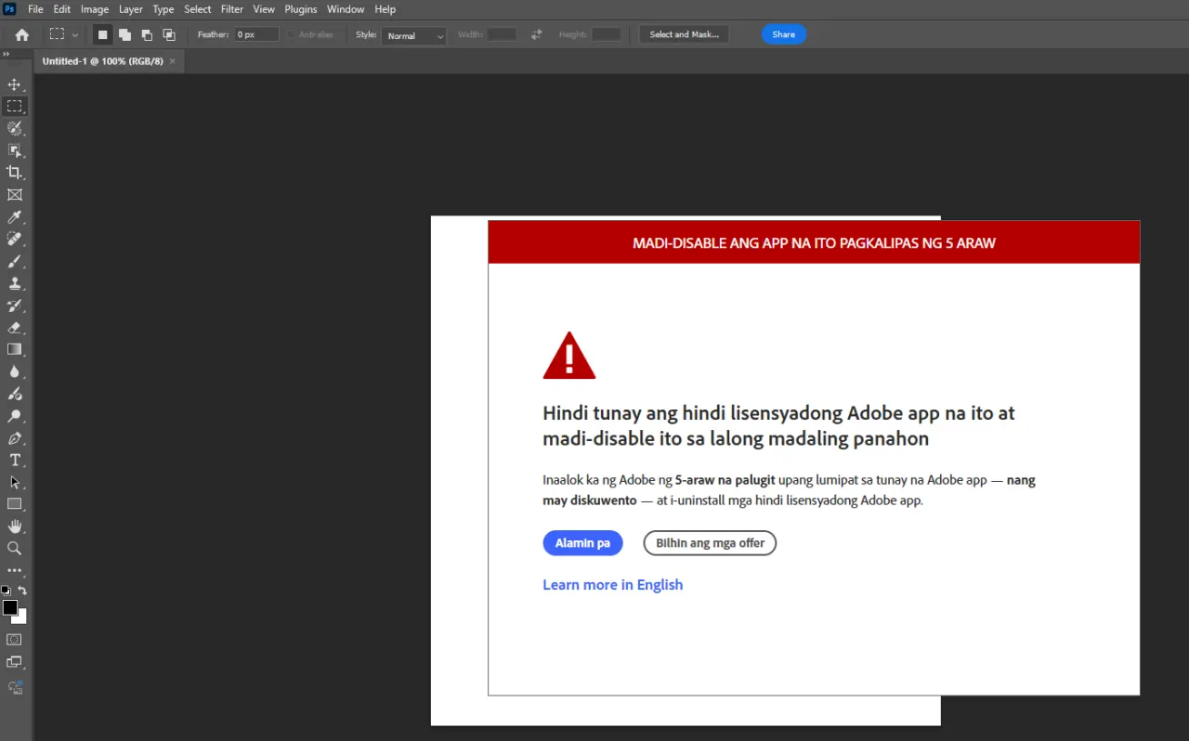Open the Learn more in English link
Screen dimensions: 1189x741
point(613,584)
